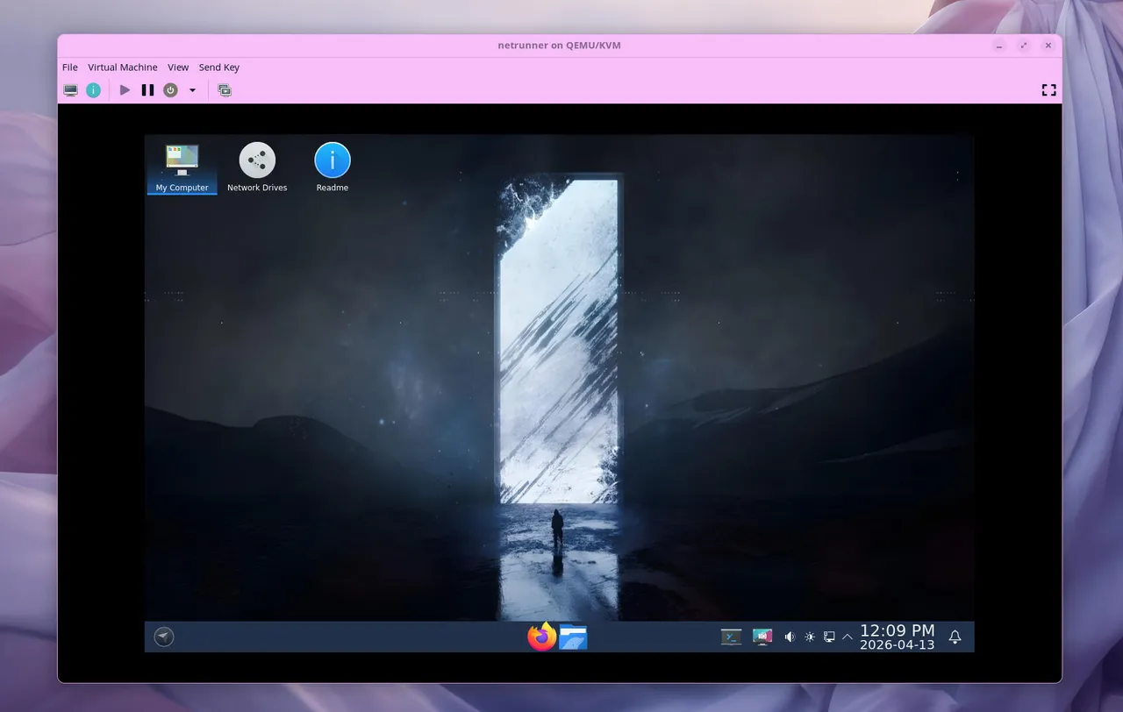Select the Network Drives desktop icon

[257, 167]
